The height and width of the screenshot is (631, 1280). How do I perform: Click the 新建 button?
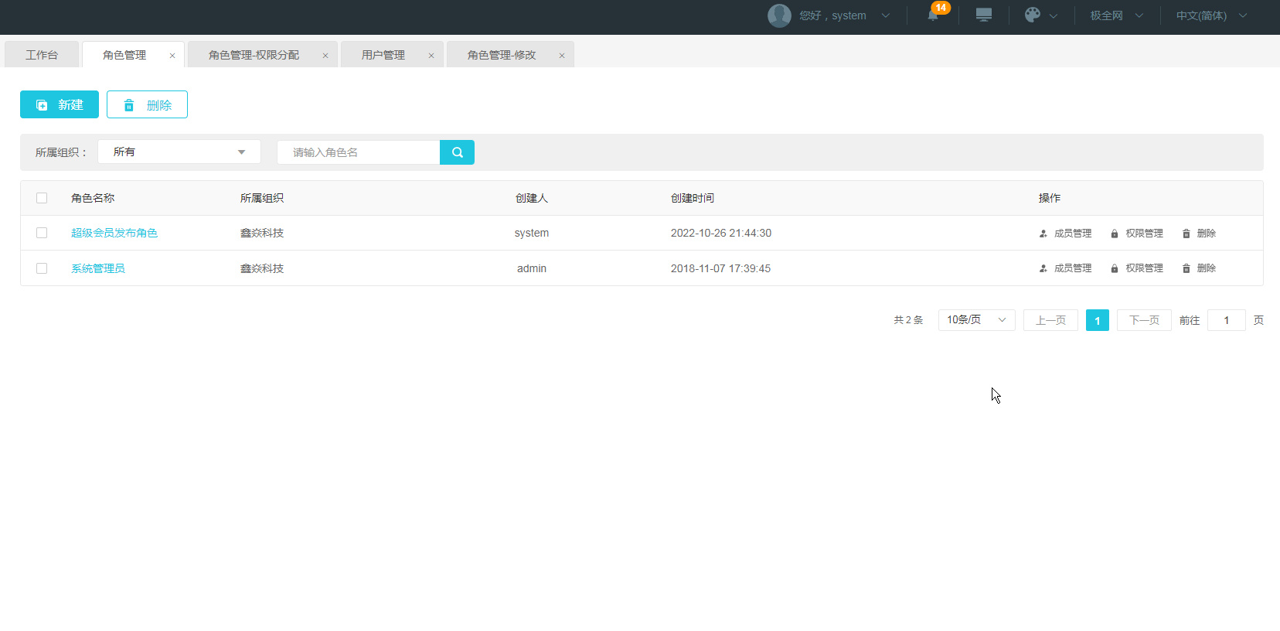[60, 104]
